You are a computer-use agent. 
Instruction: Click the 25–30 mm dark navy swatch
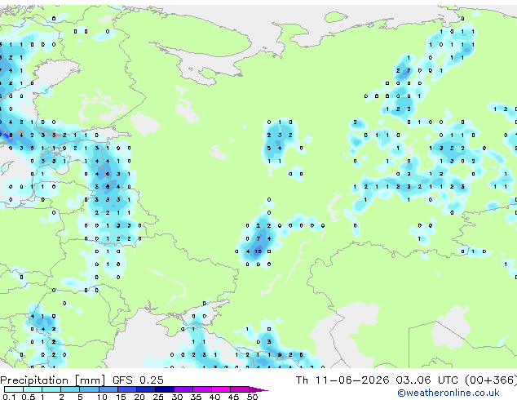coord(165,389)
